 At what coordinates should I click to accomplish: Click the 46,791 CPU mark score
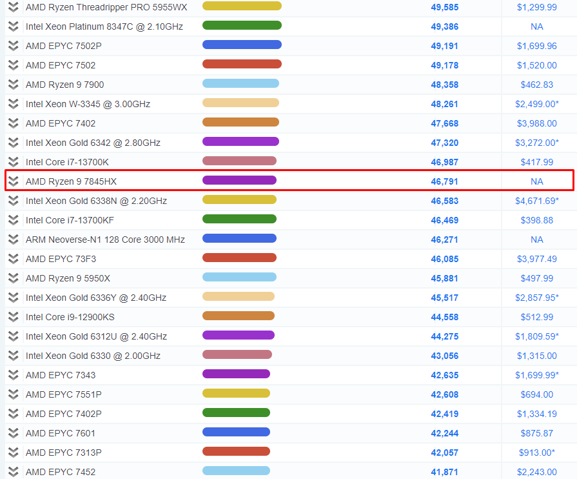tap(445, 181)
